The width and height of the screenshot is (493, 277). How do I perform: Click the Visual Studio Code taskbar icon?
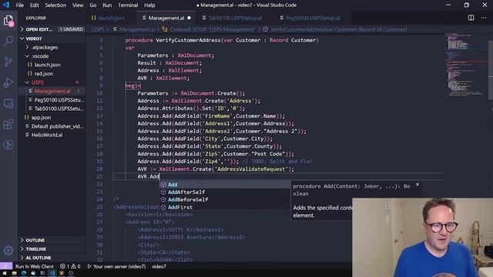[52, 274]
